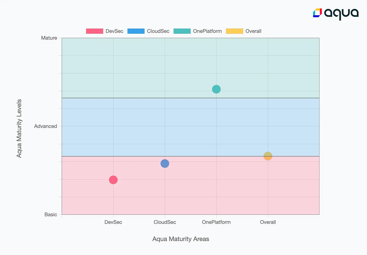The image size is (367, 255).
Task: Click the OnePlatform x-axis label
Action: (x=216, y=222)
